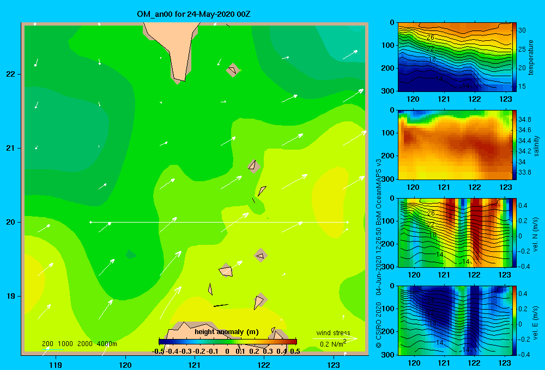Click the vertical 'vel. E (m/s)' label
This screenshot has width=545, height=370.
(536, 322)
